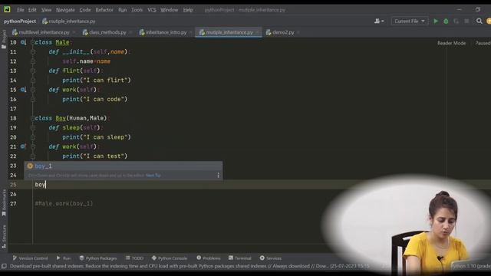The height and width of the screenshot is (276, 491).
Task: Open the Run menu in menu bar
Action: click(x=123, y=10)
